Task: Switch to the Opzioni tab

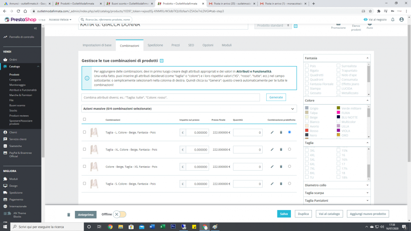Action: [208, 45]
